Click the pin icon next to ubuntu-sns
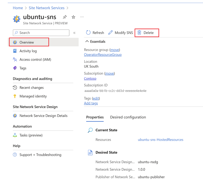203x182 pixels. [x=65, y=17]
